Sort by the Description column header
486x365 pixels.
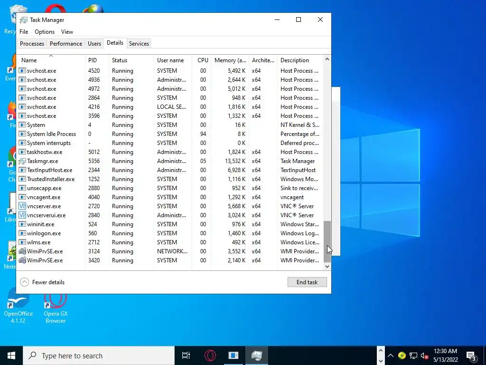[300, 60]
